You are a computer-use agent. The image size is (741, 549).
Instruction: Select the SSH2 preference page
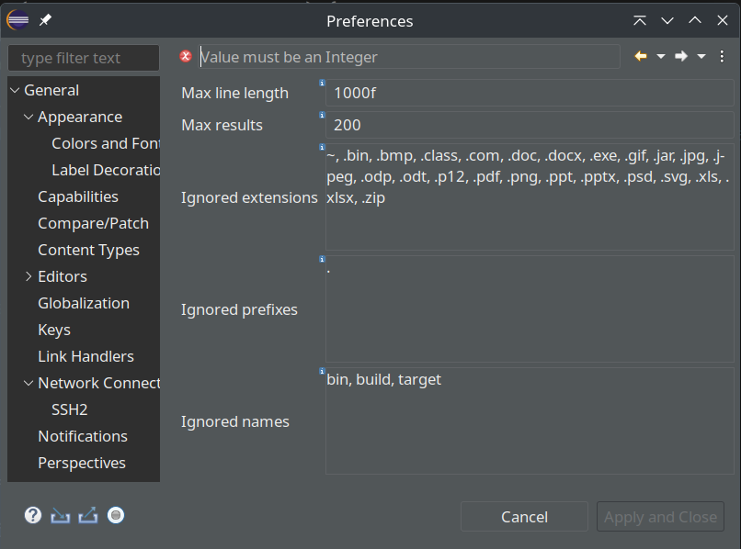pyautogui.click(x=70, y=409)
